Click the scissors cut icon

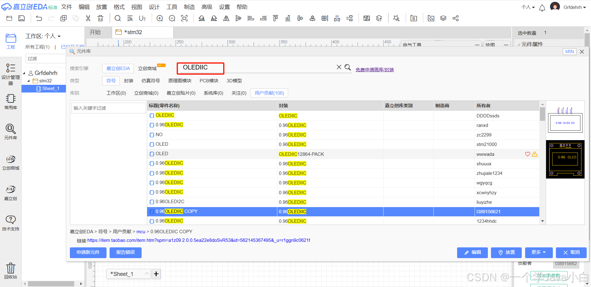click(88, 18)
